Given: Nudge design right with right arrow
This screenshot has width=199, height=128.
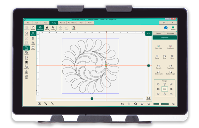Looking at the screenshot, I should click(x=171, y=89).
